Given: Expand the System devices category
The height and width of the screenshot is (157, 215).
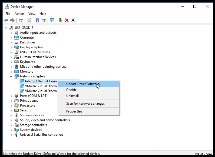Looking at the screenshot, I should [x=11, y=130].
